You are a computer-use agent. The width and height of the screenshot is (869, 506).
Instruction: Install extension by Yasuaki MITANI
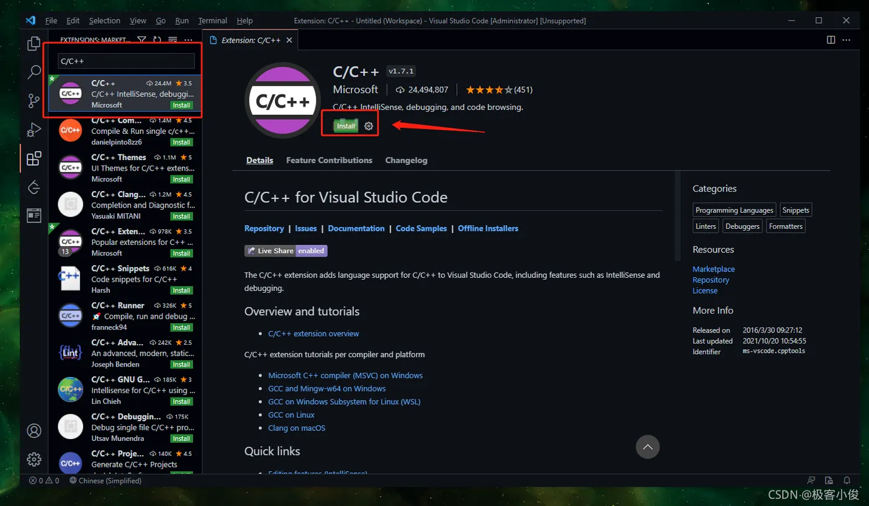[x=181, y=216]
